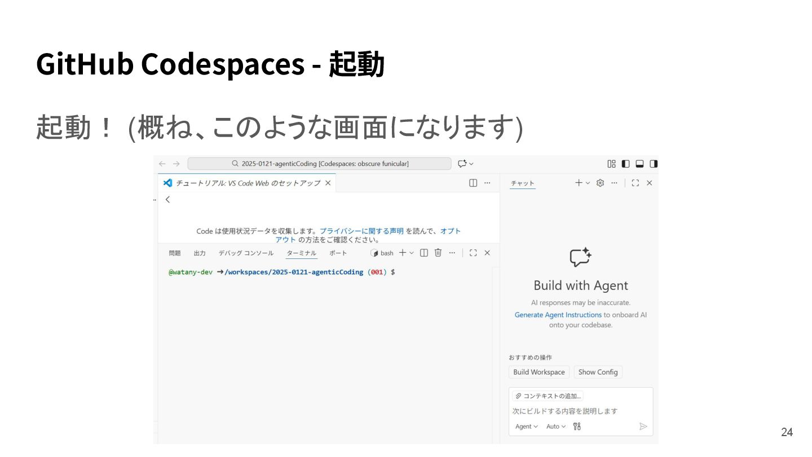Toggle the bottom panel visibility
The height and width of the screenshot is (457, 812).
(x=639, y=164)
